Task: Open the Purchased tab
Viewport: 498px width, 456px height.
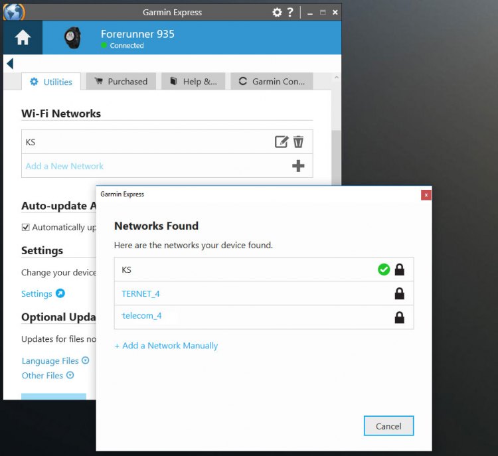Action: point(121,82)
